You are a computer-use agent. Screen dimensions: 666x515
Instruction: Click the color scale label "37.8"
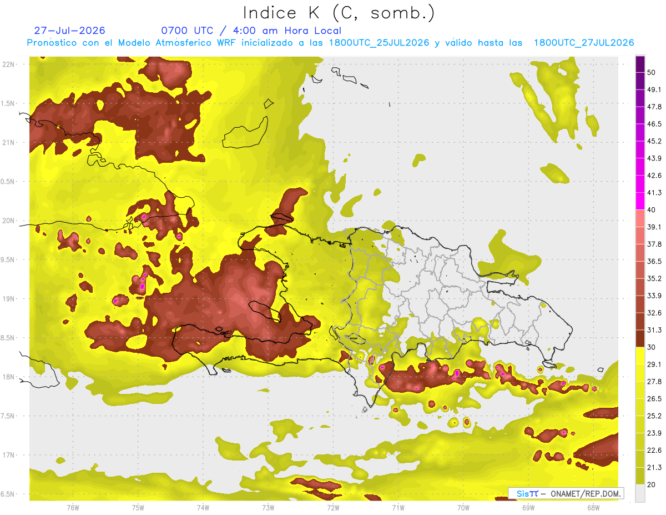pos(654,244)
